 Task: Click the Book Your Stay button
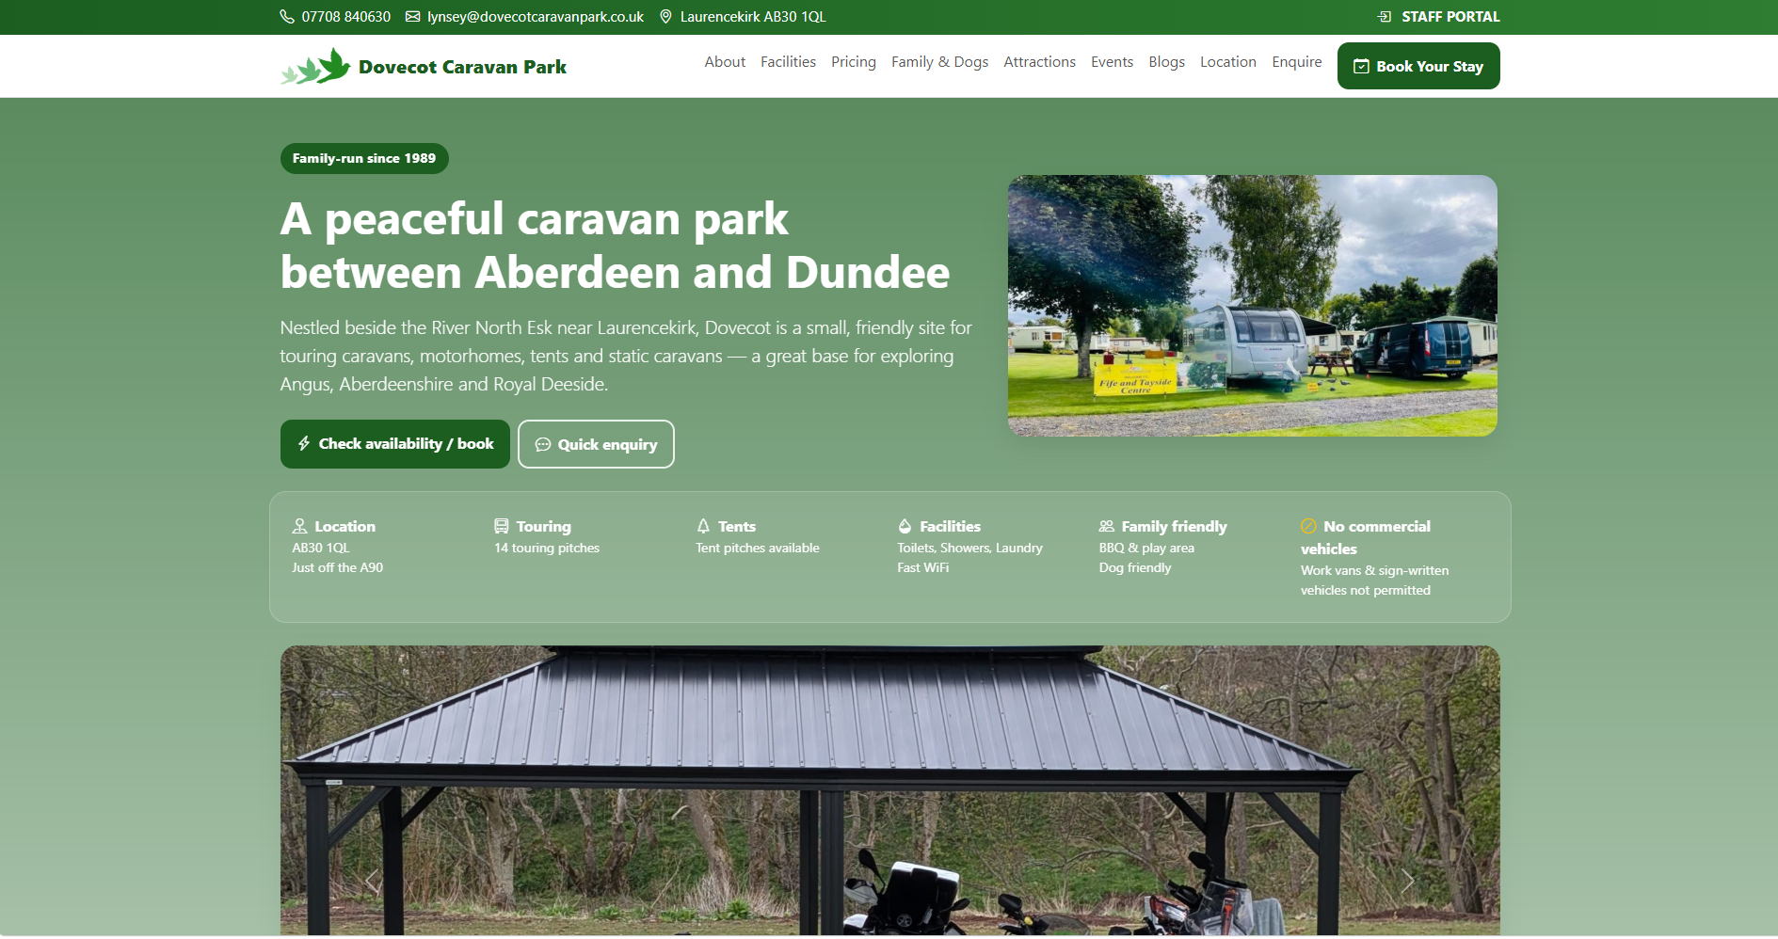point(1418,66)
